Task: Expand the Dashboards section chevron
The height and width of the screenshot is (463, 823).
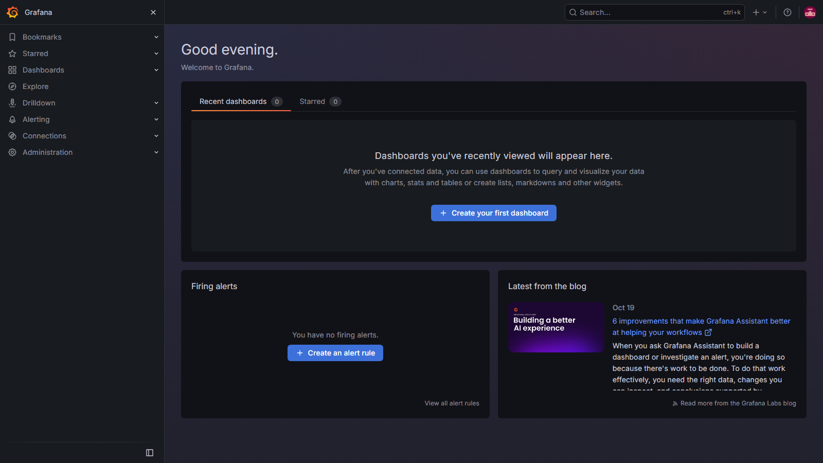Action: pos(156,70)
